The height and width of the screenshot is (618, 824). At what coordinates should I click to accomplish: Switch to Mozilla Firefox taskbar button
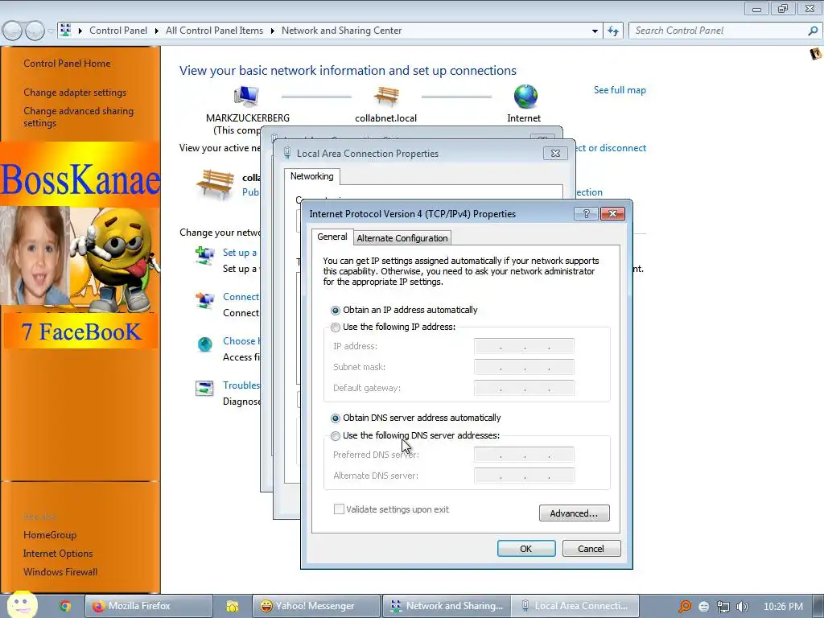149,606
